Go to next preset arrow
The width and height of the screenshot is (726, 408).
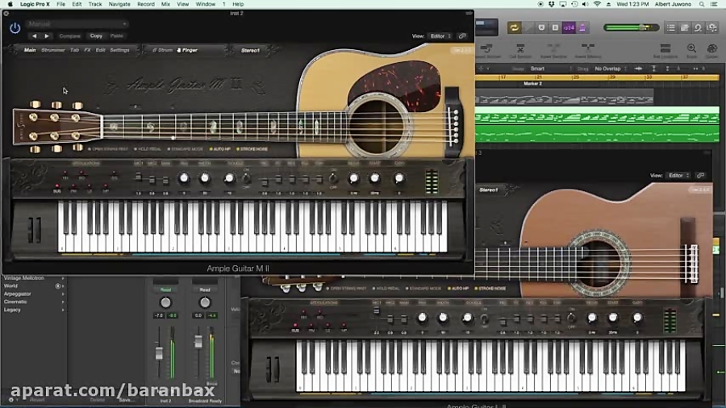point(47,35)
